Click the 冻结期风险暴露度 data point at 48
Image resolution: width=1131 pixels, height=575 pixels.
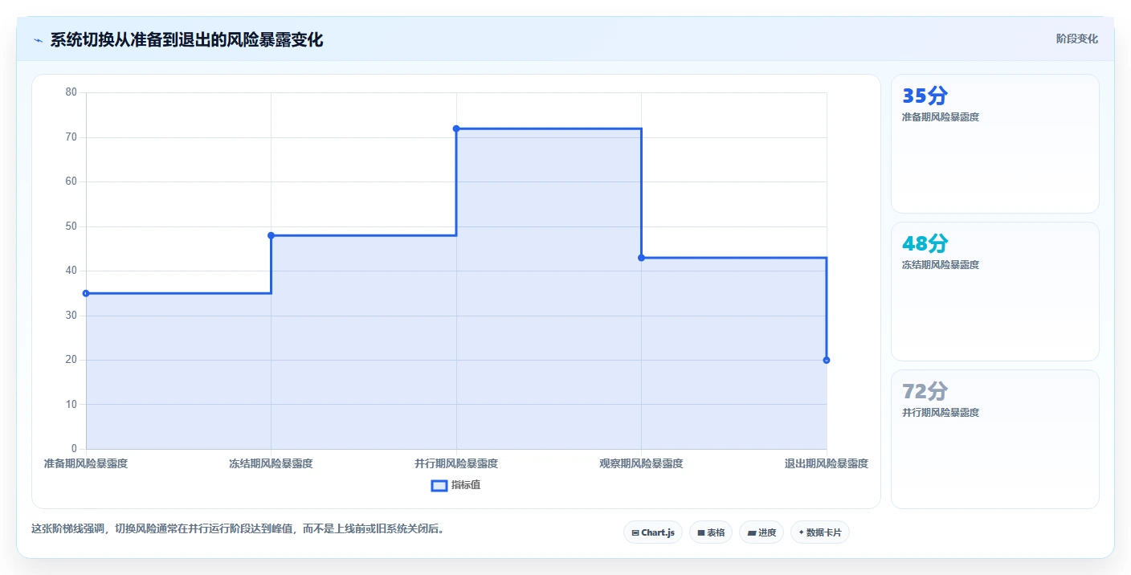point(271,235)
